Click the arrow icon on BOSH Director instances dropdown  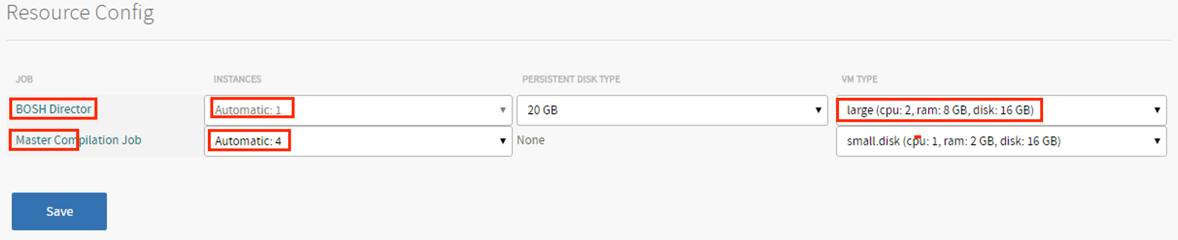[x=503, y=110]
